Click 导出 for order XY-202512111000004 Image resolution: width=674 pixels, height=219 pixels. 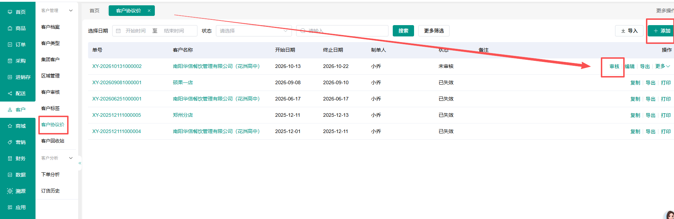click(651, 132)
